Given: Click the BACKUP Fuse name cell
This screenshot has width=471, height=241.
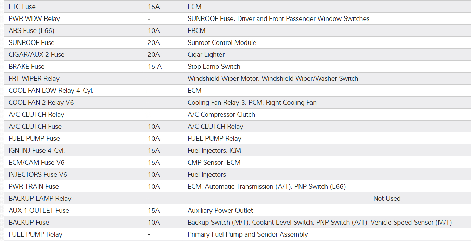Looking at the screenshot, I should tap(29, 222).
